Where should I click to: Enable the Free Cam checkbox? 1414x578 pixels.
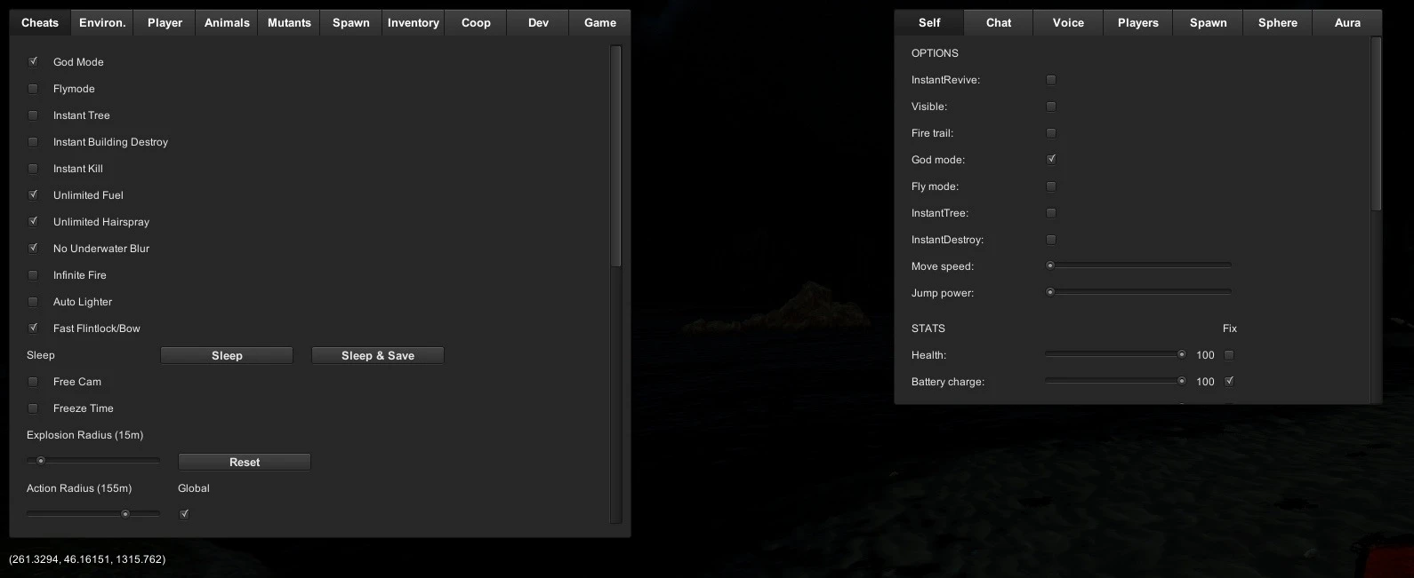33,382
